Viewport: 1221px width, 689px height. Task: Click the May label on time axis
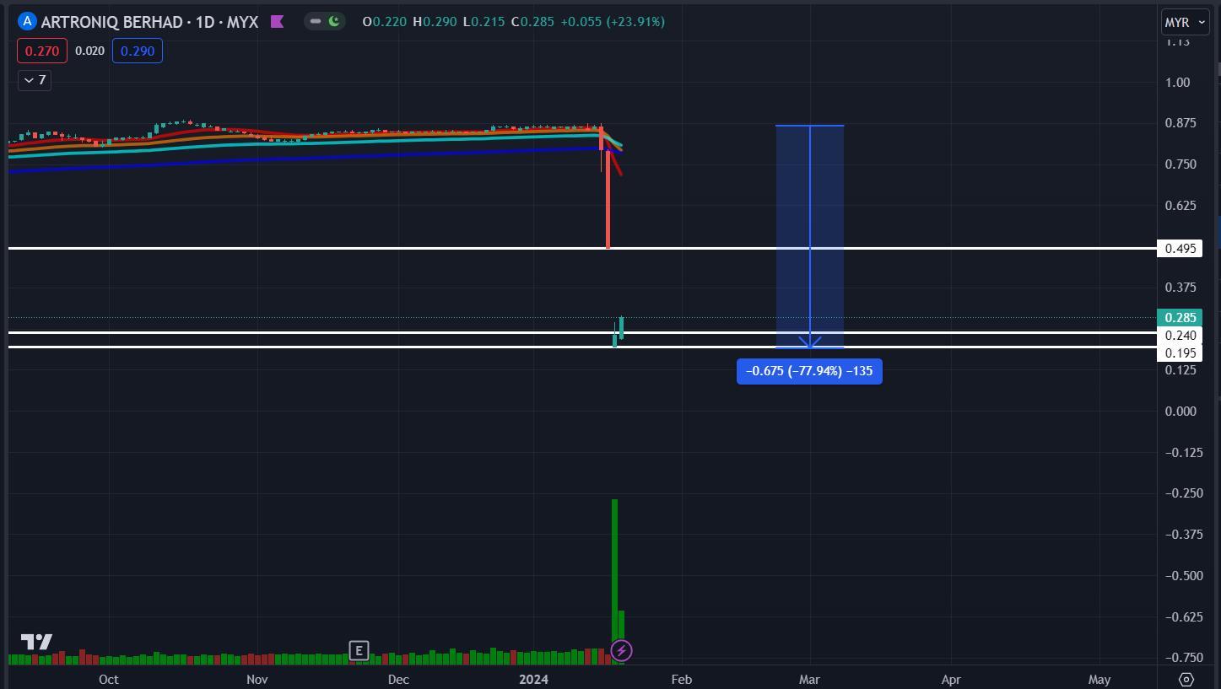1099,679
